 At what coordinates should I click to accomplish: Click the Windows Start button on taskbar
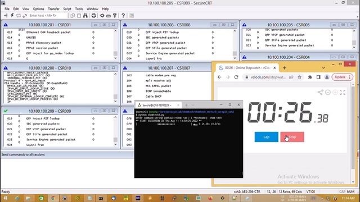(5, 198)
